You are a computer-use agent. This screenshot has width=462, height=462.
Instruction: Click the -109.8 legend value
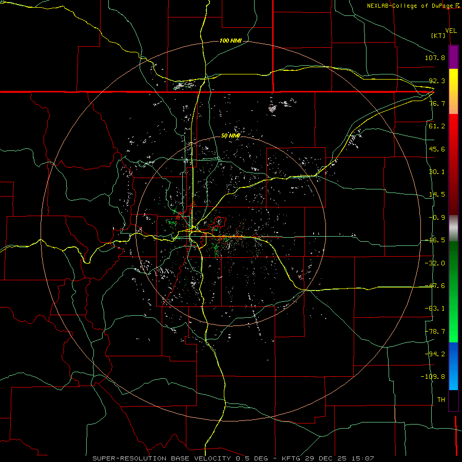click(433, 377)
